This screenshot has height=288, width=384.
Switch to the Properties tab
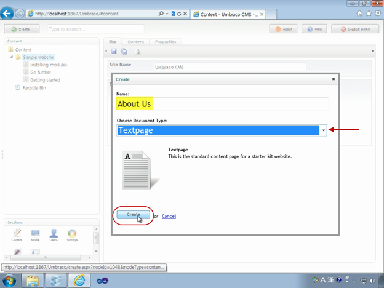tap(166, 42)
